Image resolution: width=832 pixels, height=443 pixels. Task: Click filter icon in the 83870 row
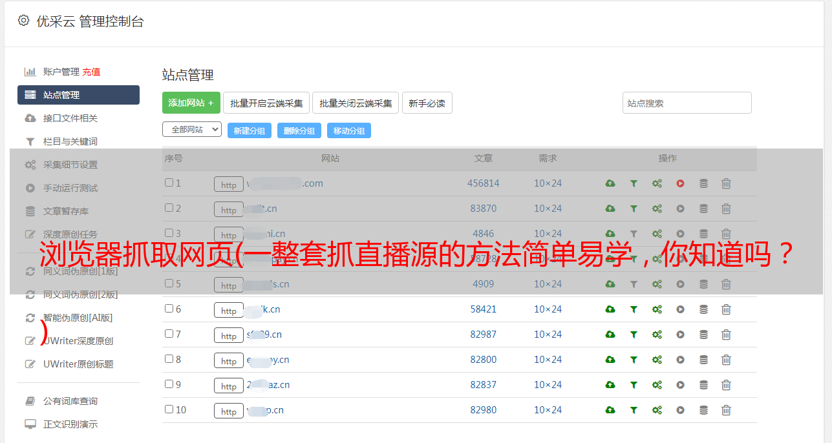pyautogui.click(x=634, y=209)
